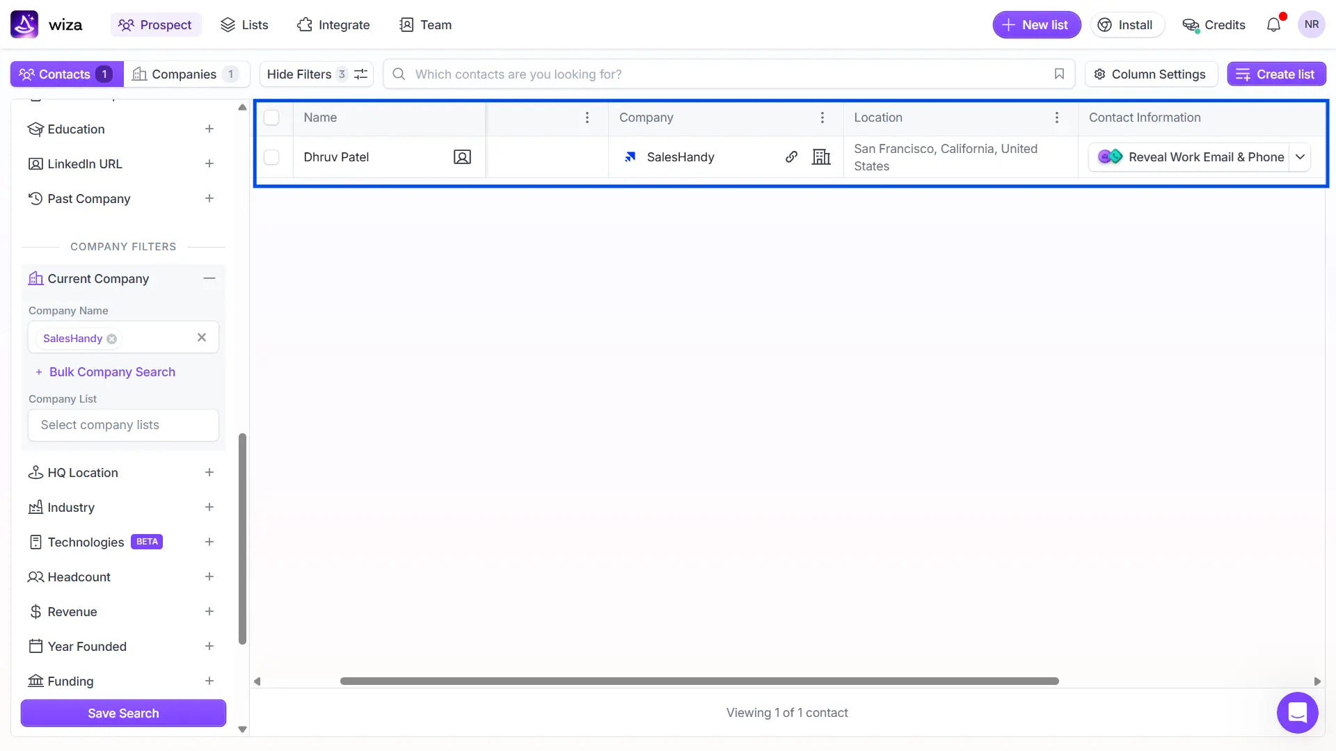Click the Wiza logo icon

tap(24, 24)
